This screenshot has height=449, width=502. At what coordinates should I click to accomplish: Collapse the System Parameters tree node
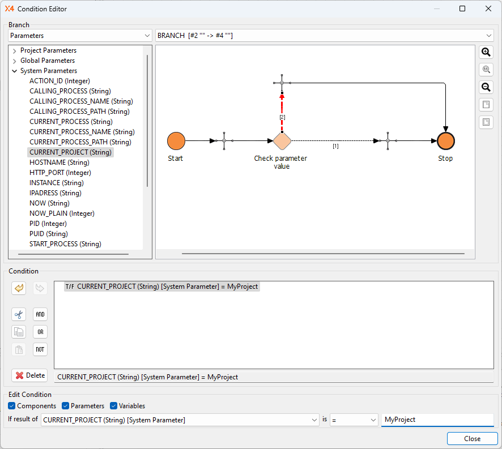[14, 71]
